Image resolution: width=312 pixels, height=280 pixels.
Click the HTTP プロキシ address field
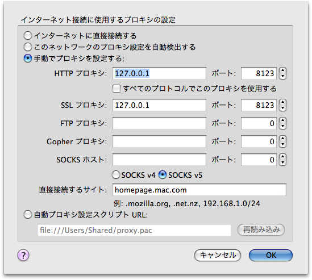(159, 73)
